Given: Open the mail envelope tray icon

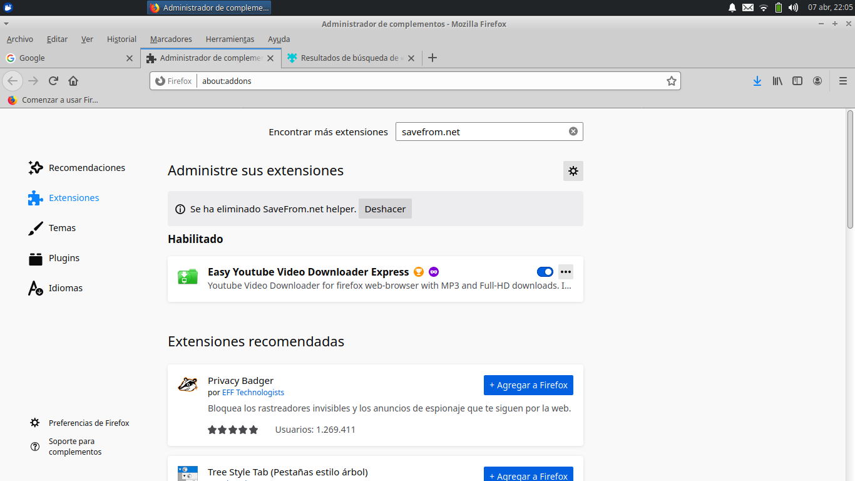Looking at the screenshot, I should coord(748,8).
